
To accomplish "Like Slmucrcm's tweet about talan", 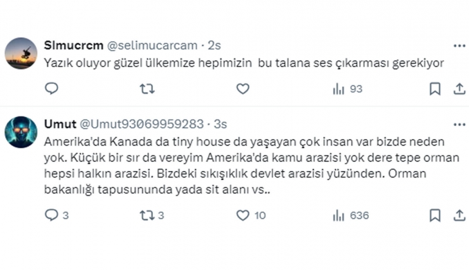I will click(x=242, y=89).
